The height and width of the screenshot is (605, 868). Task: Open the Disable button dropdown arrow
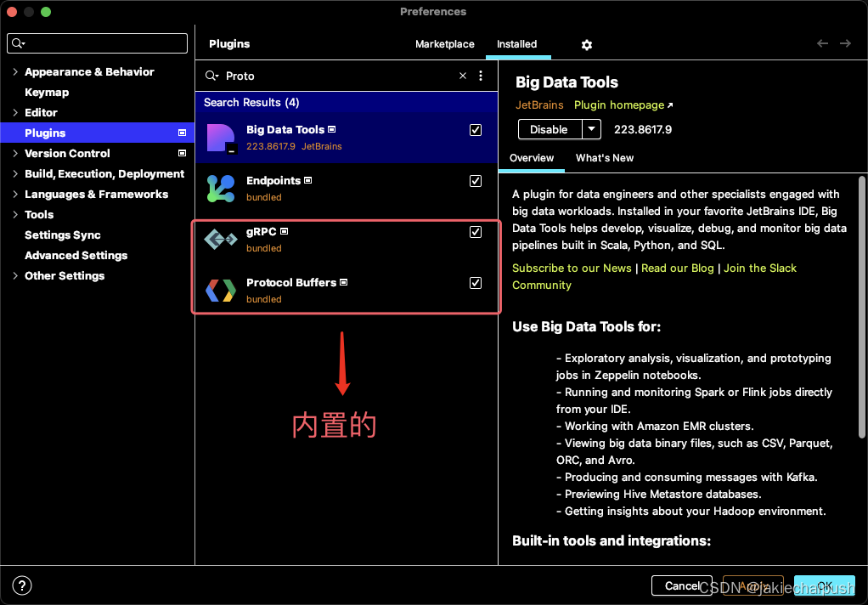[591, 130]
